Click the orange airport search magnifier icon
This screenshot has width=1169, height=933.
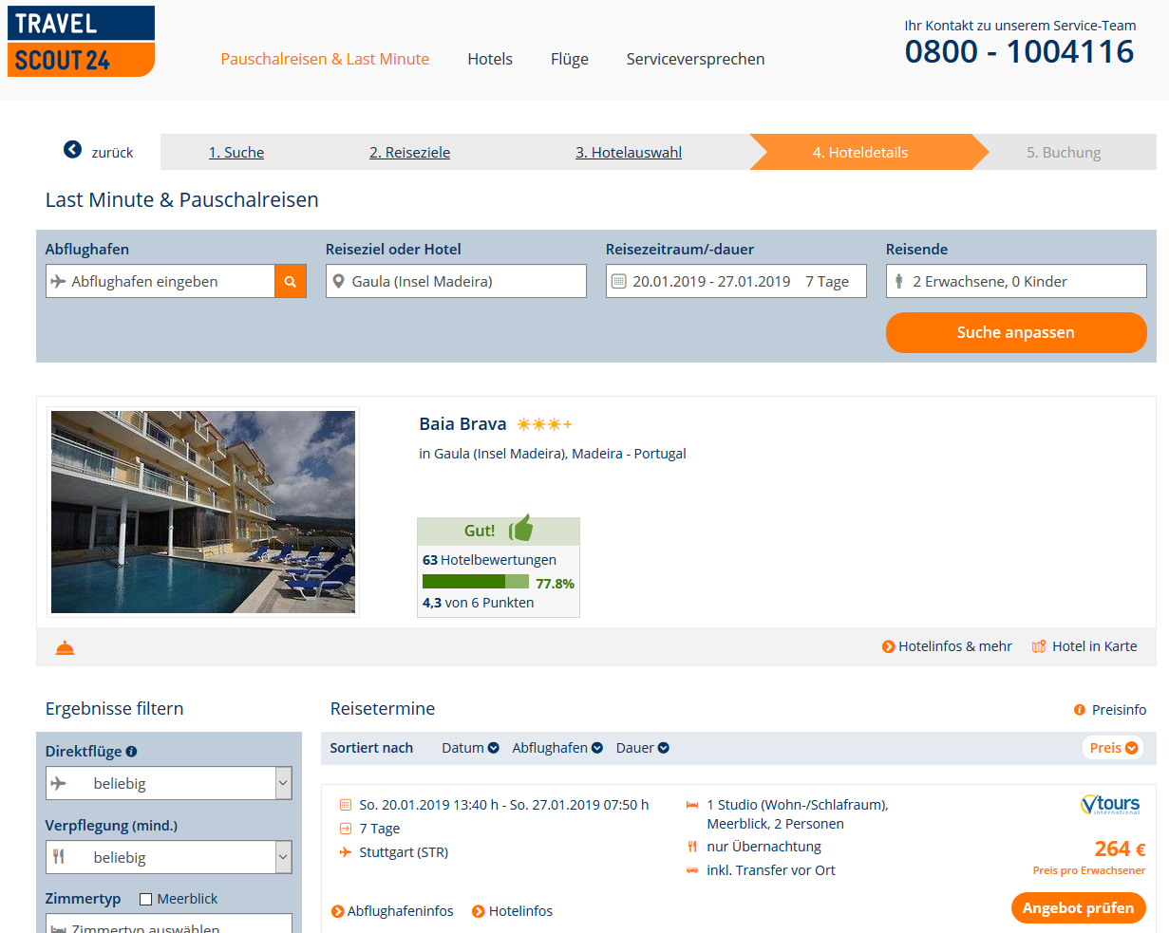(291, 281)
